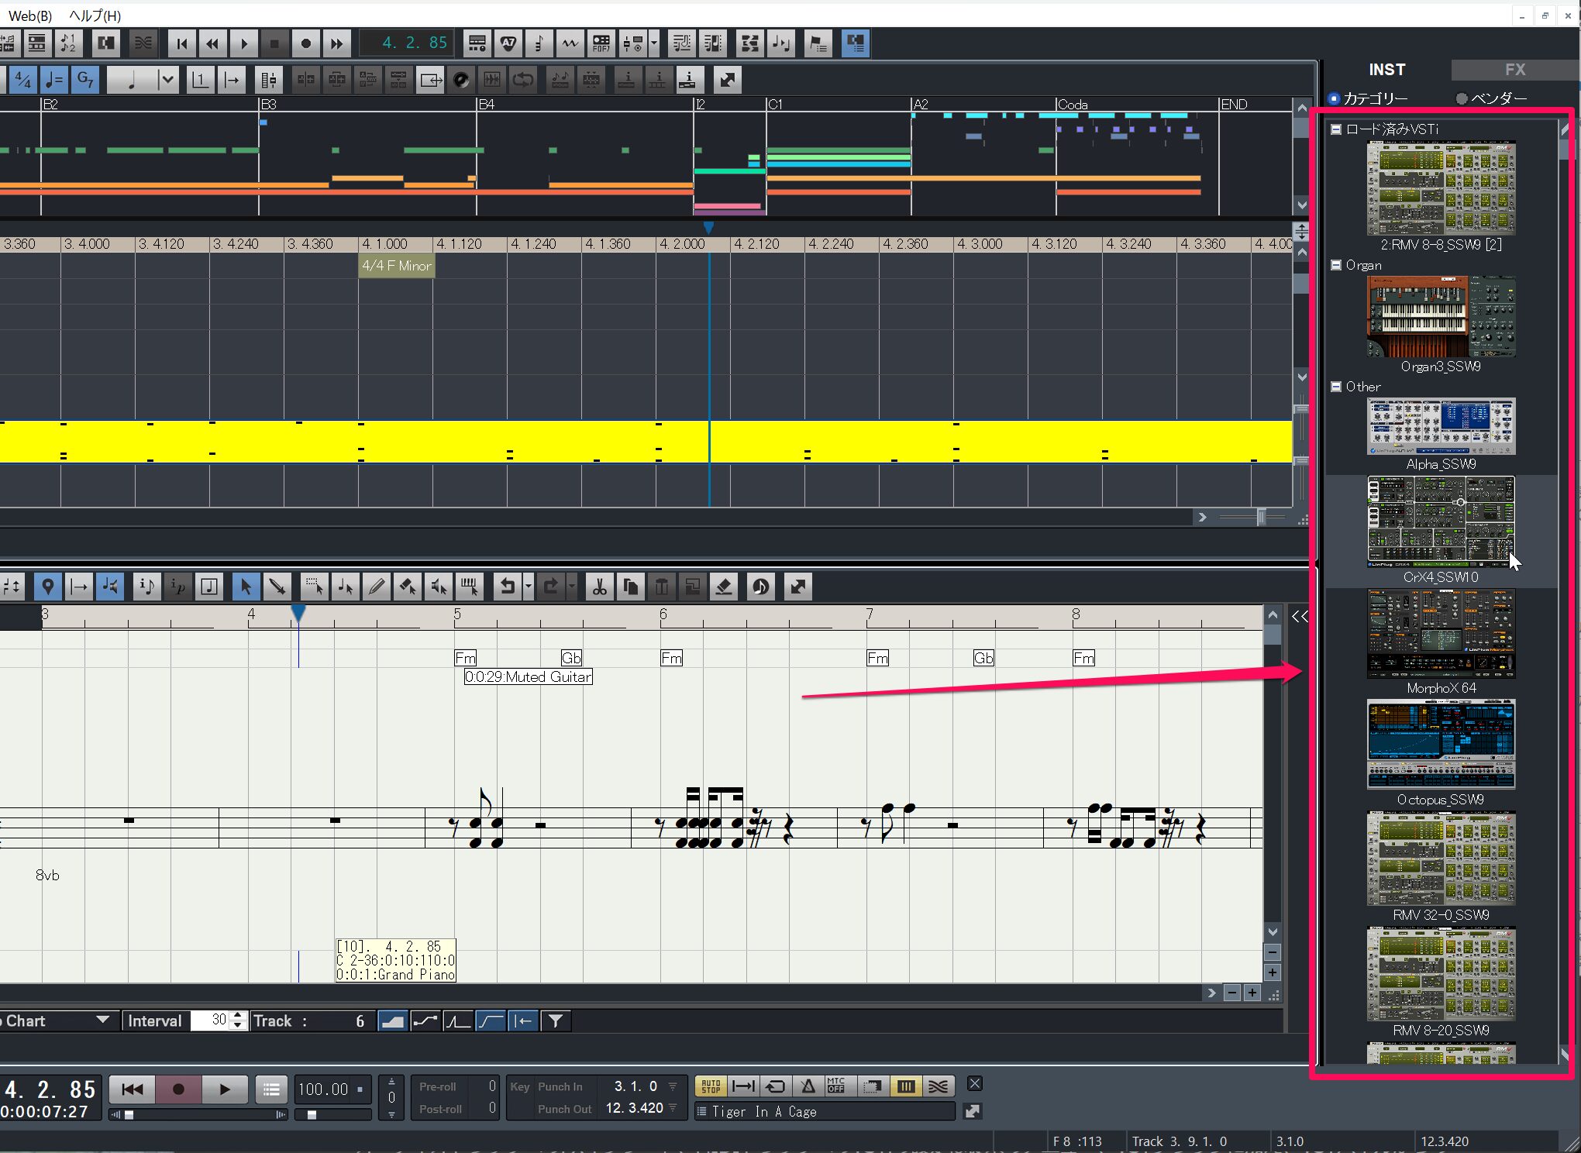1581x1153 pixels.
Task: Select the pencil draw tool in score editor
Action: click(377, 587)
